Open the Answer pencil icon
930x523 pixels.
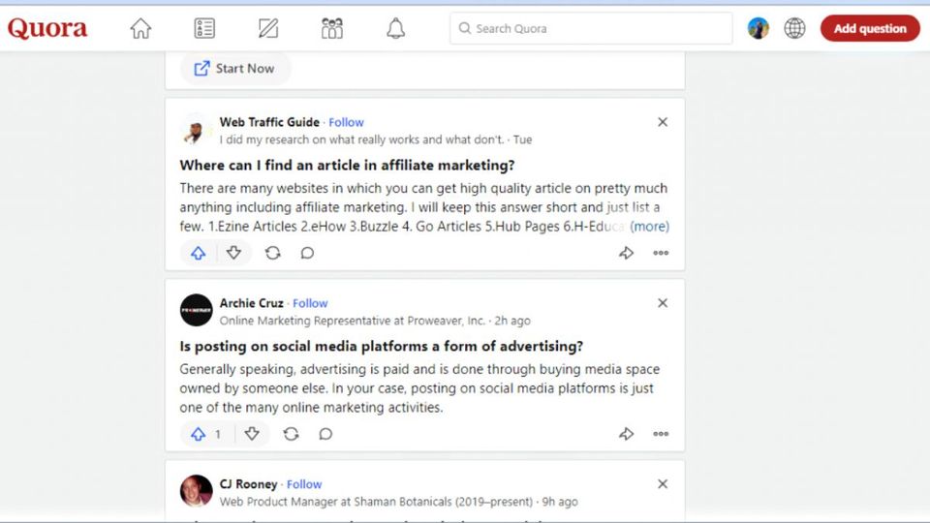[x=268, y=28]
